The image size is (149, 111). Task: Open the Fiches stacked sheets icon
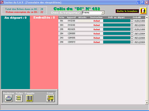[x=19, y=98]
